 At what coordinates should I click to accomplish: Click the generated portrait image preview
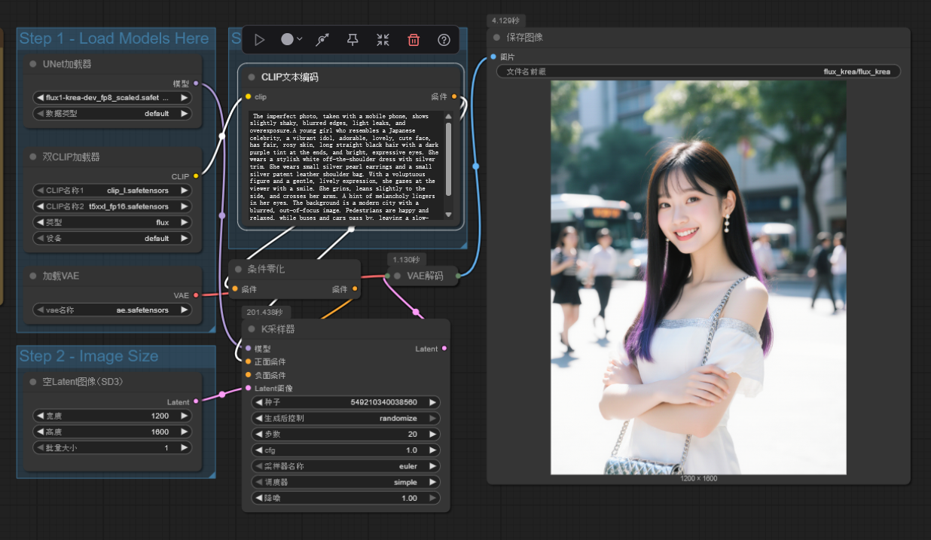(698, 277)
